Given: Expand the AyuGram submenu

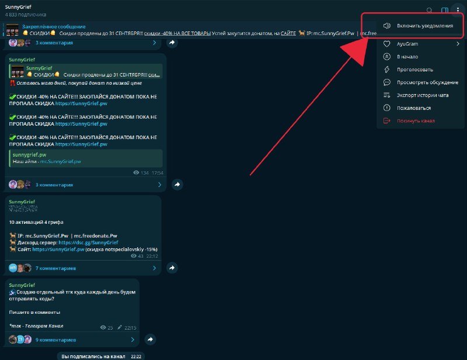Looking at the screenshot, I should point(420,44).
